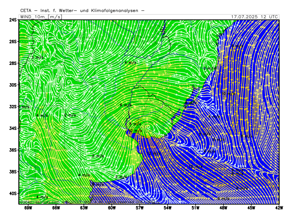This screenshot has width=298, height=224.
Task: Click the 34S latitude label
Action: tap(13, 128)
